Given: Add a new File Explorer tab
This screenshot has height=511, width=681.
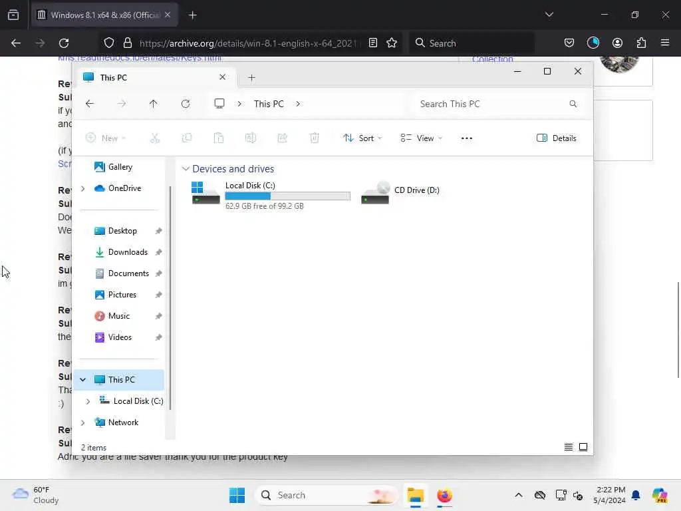Looking at the screenshot, I should 251,78.
